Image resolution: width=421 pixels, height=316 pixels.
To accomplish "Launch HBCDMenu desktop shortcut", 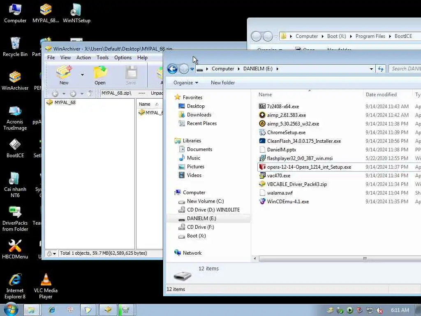I will [x=15, y=249].
